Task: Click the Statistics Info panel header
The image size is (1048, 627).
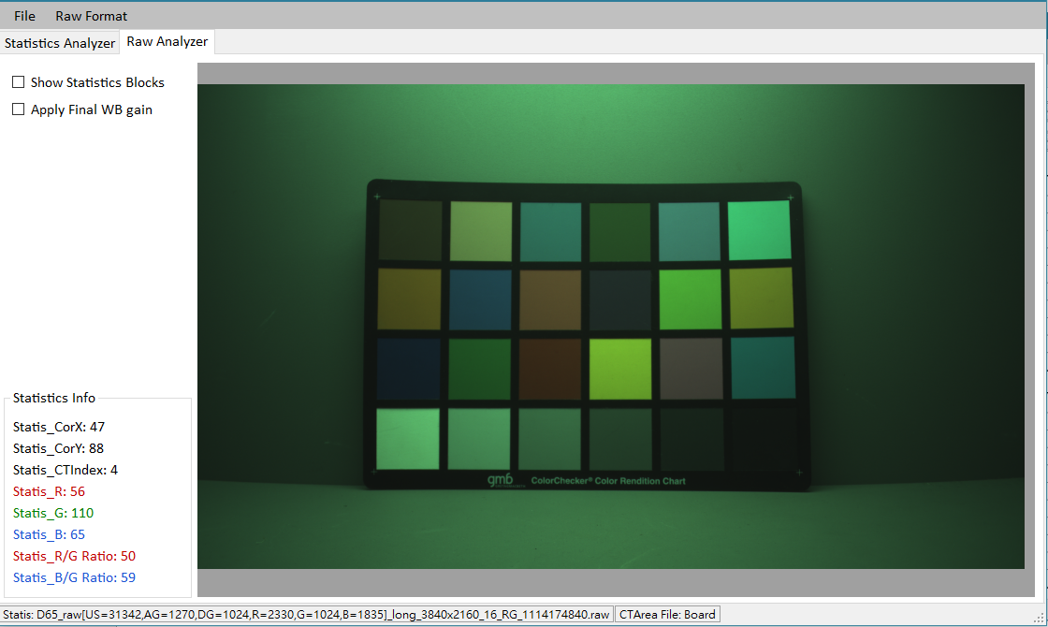Action: [53, 398]
